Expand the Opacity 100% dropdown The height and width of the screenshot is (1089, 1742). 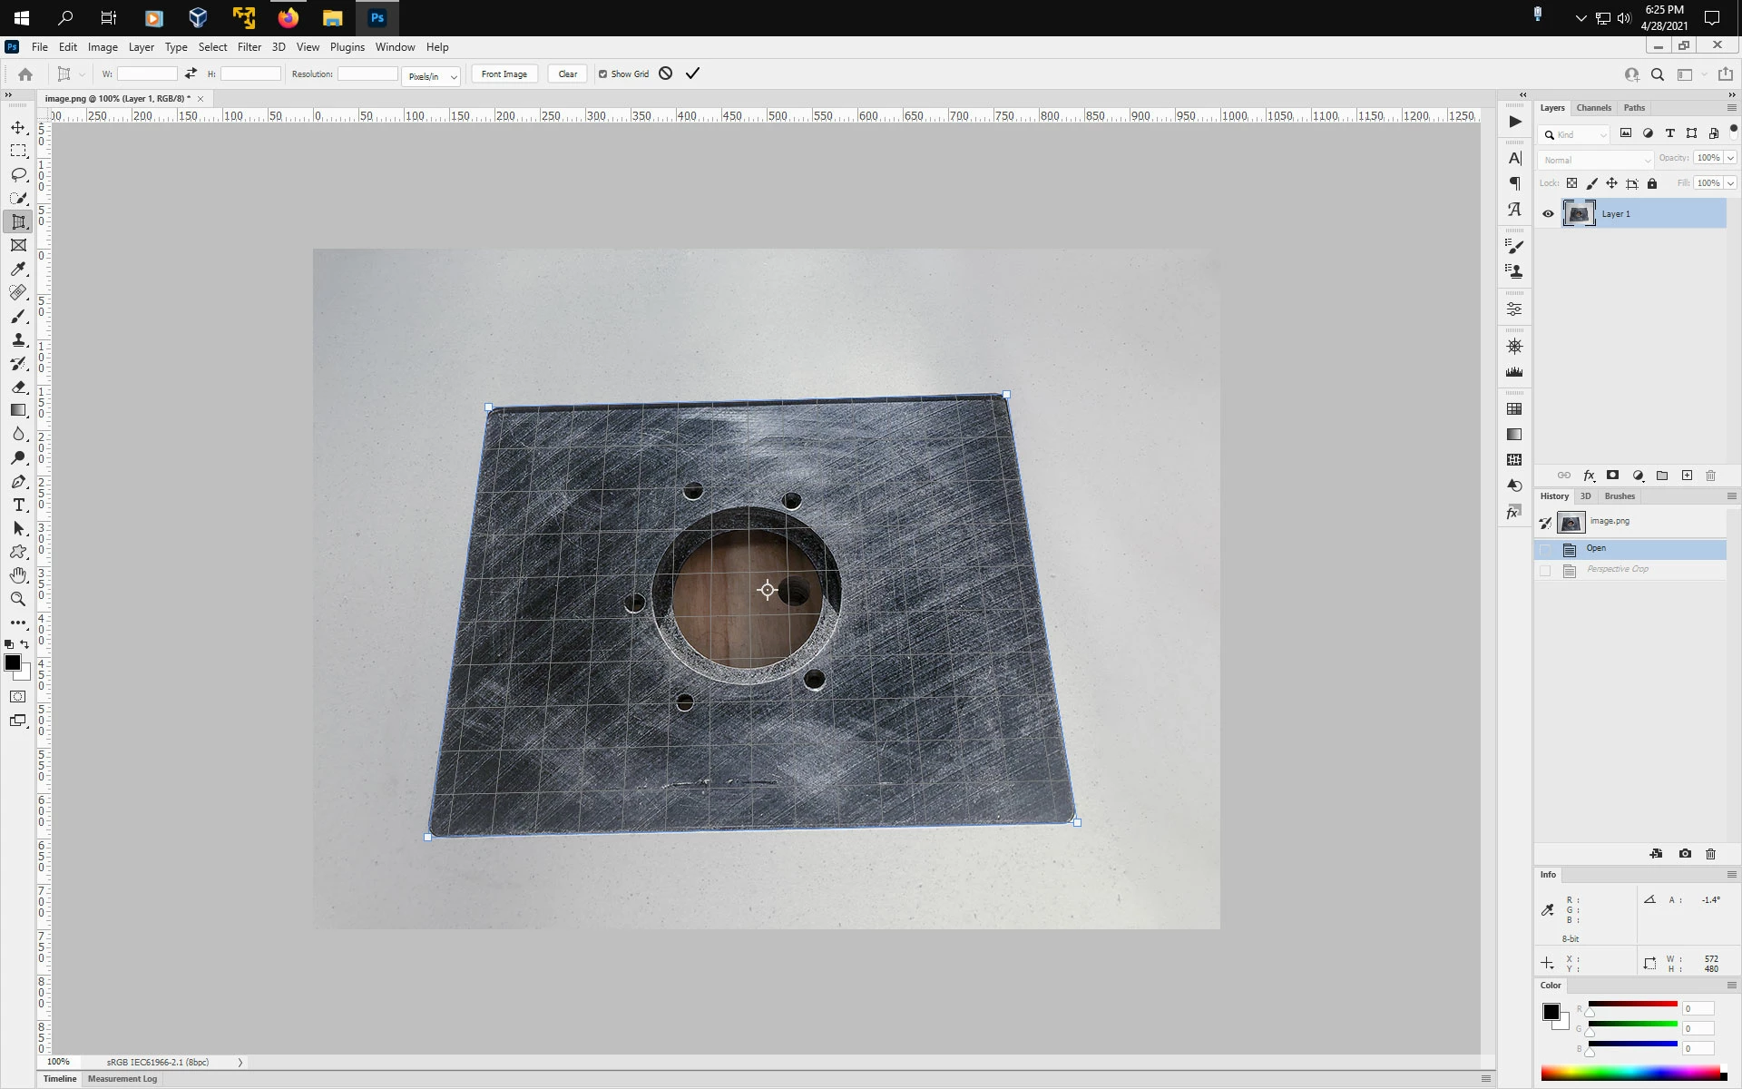(x=1730, y=158)
